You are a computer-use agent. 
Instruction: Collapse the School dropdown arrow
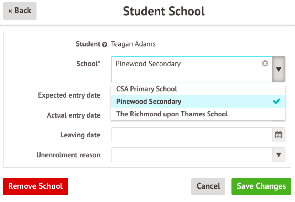pos(279,69)
